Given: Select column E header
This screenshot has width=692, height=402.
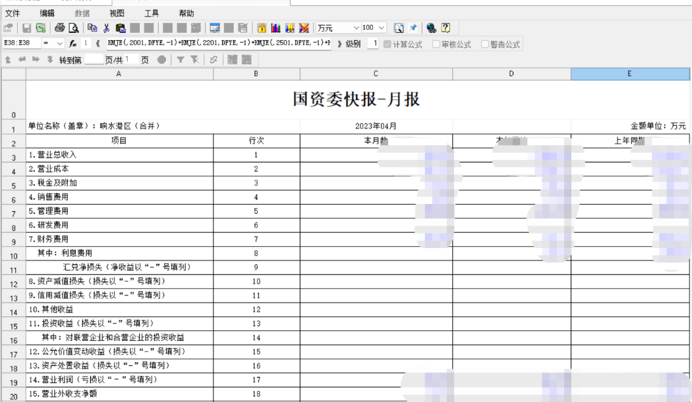Looking at the screenshot, I should click(629, 74).
